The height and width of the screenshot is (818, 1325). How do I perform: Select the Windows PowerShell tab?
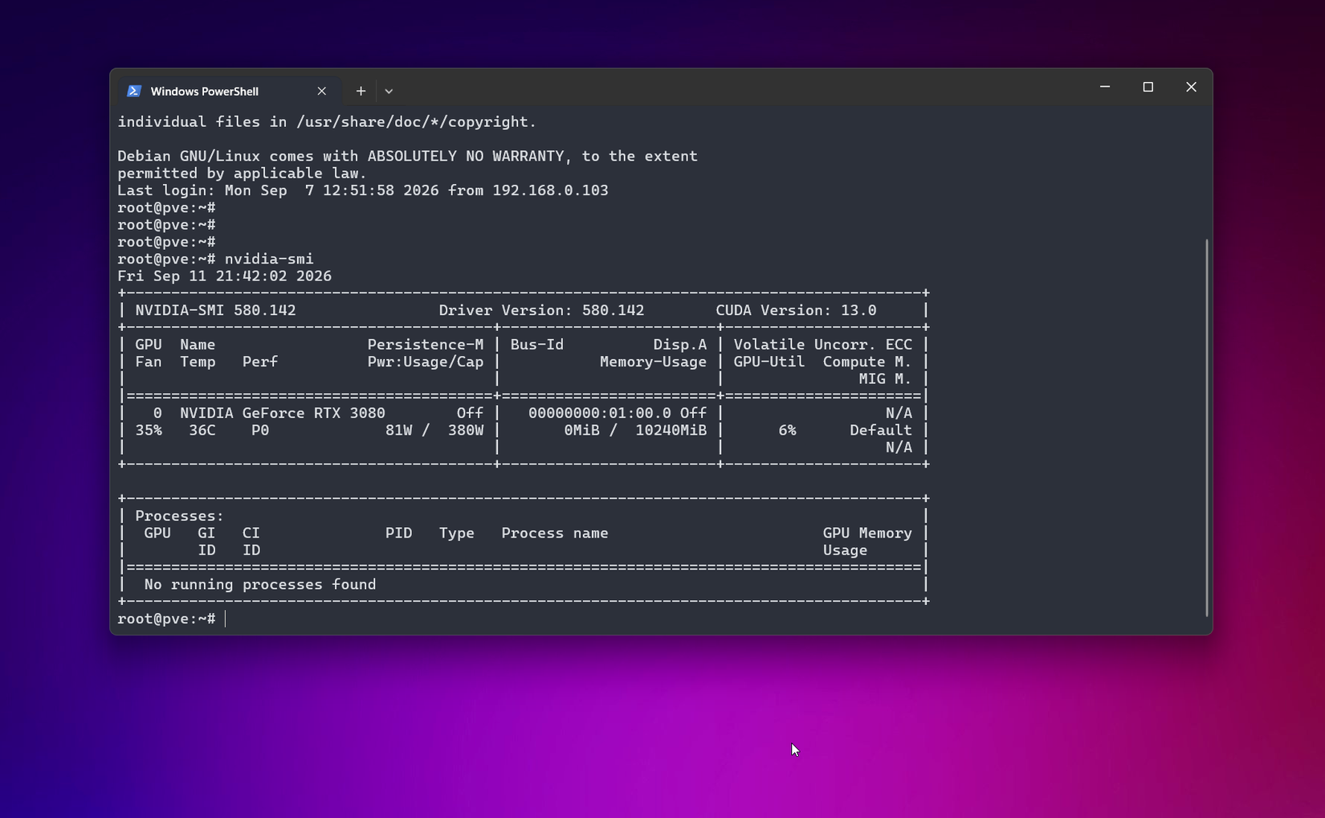tap(230, 91)
